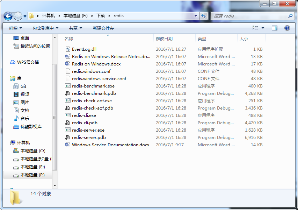The width and height of the screenshot is (298, 210).
Task: Select the redis-server.exe icon
Action: pos(68,130)
